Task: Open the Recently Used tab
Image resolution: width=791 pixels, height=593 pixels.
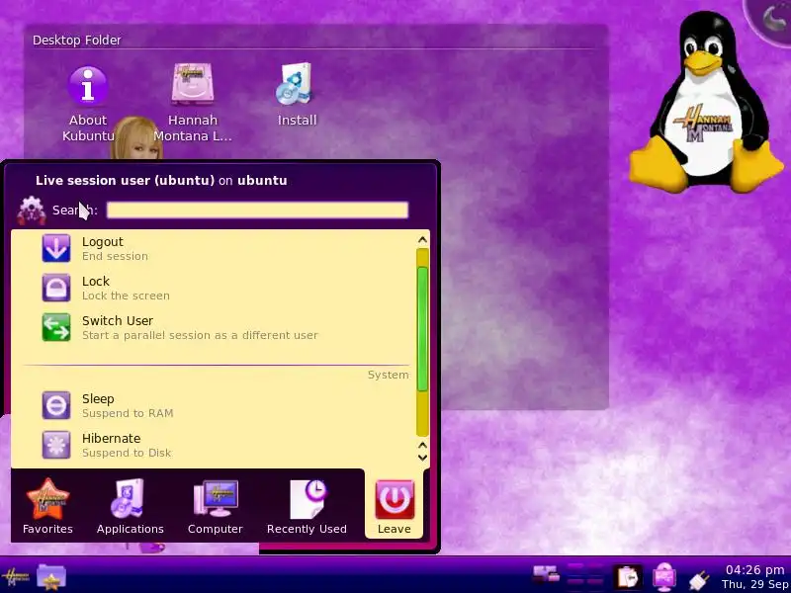Action: [307, 506]
